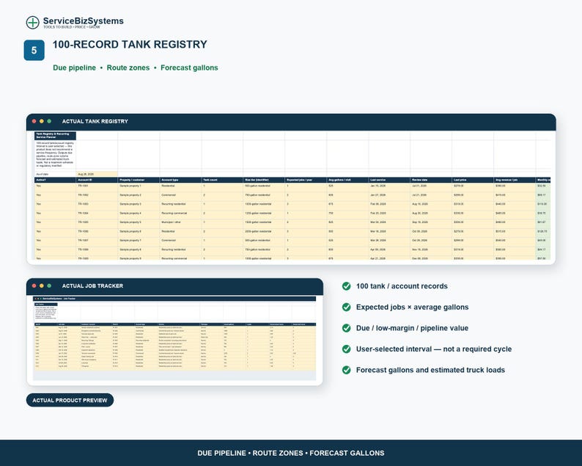Click the red dot in Actual Tank Registry window
The height and width of the screenshot is (466, 582).
34,121
